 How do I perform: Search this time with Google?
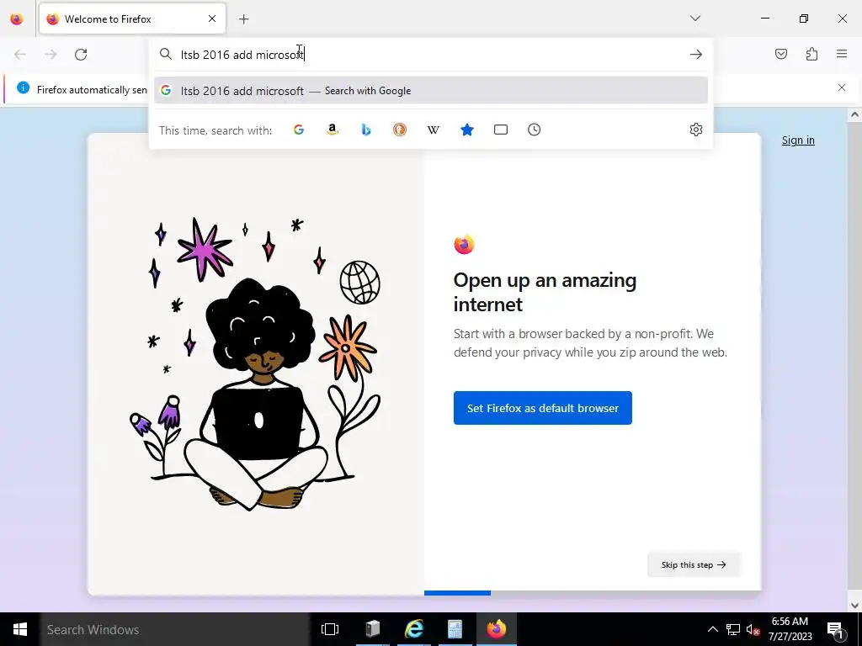point(299,130)
